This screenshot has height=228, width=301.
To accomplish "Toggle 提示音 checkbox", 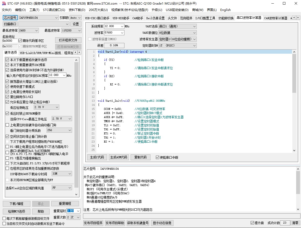I will [x=252, y=223].
